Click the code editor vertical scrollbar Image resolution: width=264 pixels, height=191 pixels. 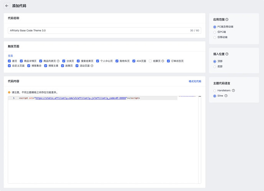(x=200, y=140)
